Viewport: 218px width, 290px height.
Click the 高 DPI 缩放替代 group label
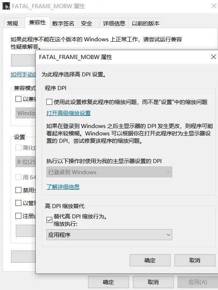pos(64,206)
